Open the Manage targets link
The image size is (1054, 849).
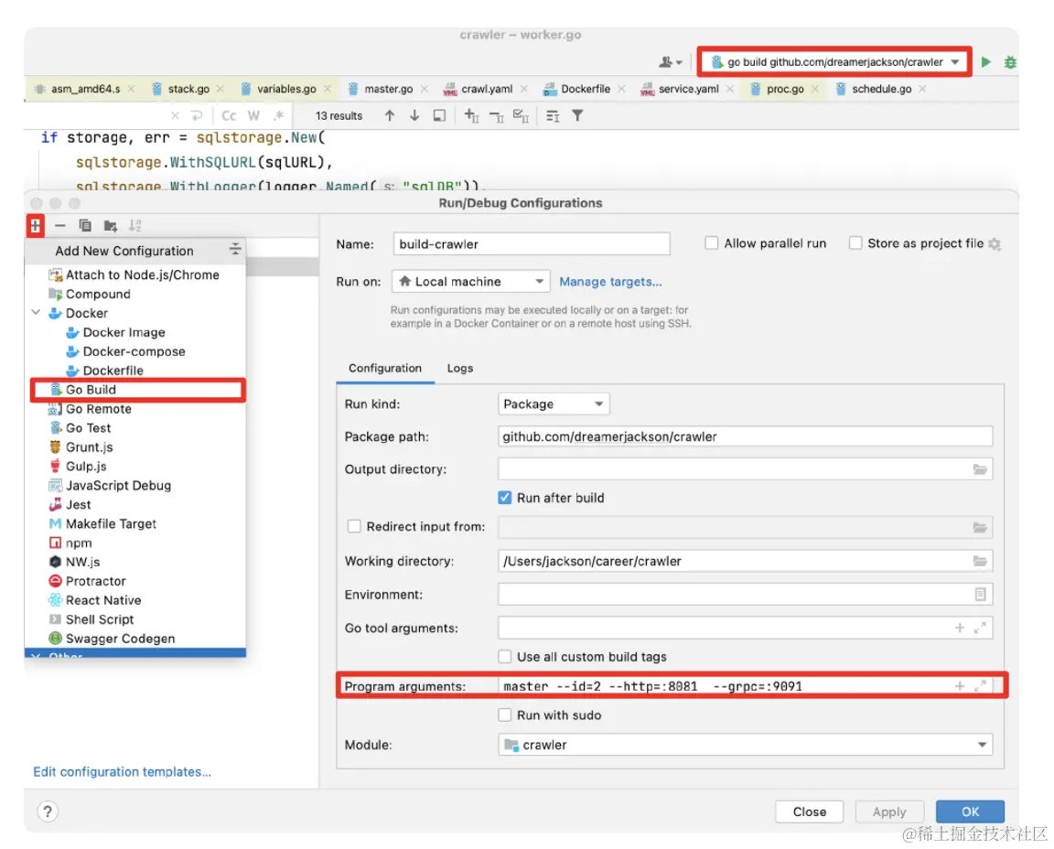pos(610,282)
